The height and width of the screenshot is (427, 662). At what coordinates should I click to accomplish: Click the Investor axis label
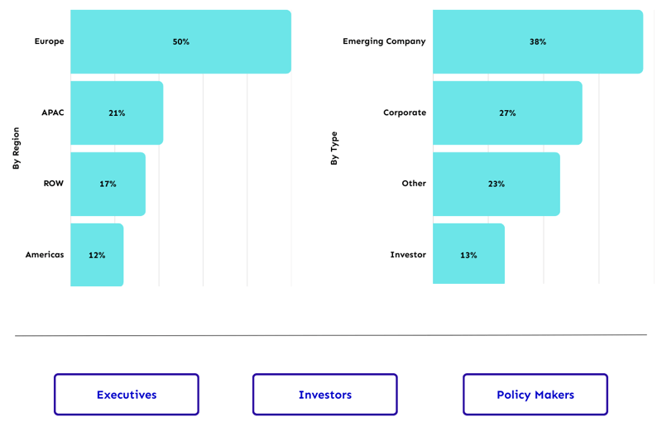(x=408, y=255)
